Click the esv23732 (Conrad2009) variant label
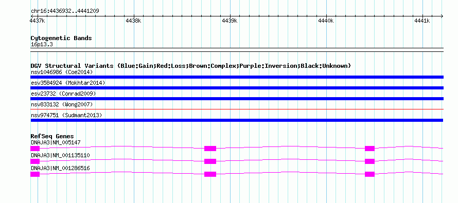The height and width of the screenshot is (203, 458). click(x=63, y=94)
